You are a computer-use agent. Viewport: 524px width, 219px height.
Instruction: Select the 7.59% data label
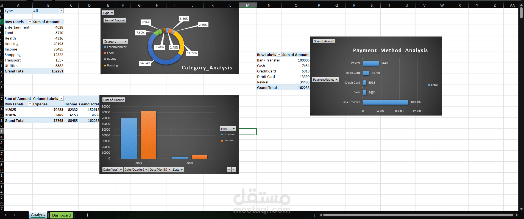click(140, 33)
